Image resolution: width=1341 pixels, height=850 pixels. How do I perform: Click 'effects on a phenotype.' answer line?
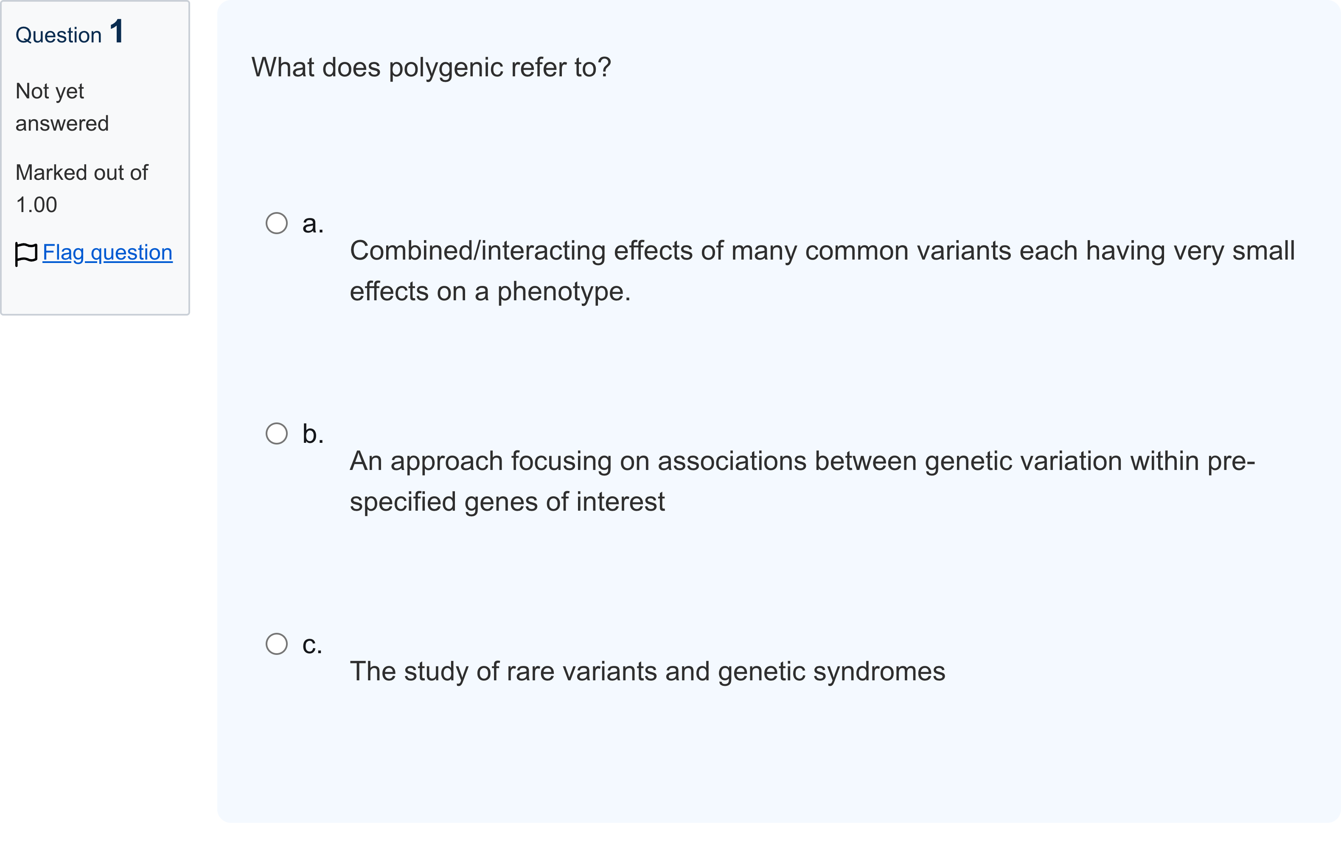490,292
